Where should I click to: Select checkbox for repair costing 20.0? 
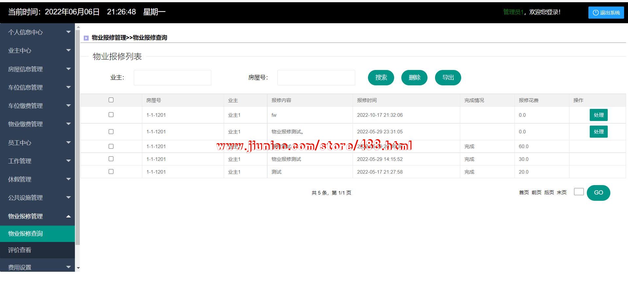(111, 172)
